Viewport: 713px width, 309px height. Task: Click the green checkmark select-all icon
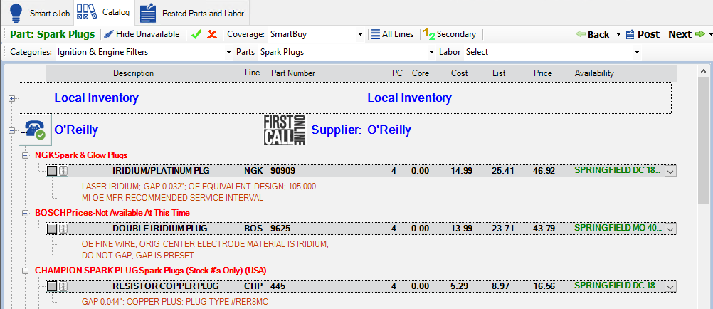tap(196, 35)
